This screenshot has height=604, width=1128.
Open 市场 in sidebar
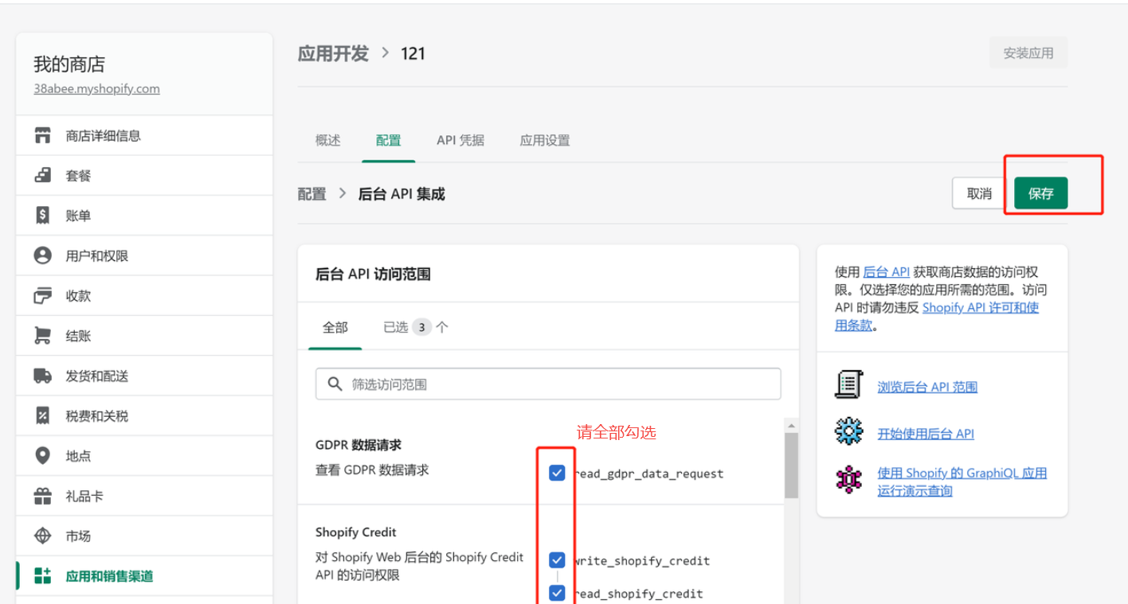(x=144, y=536)
